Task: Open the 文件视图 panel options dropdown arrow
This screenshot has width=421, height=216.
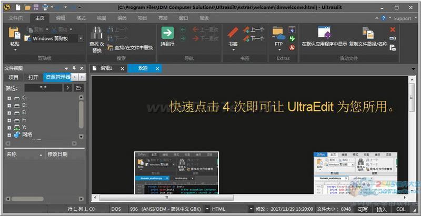Action: click(66, 69)
